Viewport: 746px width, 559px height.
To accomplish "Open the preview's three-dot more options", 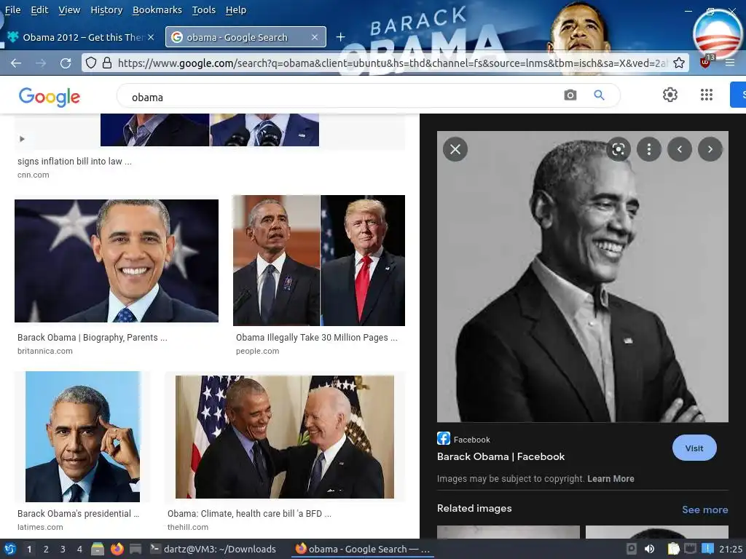I will pyautogui.click(x=649, y=149).
